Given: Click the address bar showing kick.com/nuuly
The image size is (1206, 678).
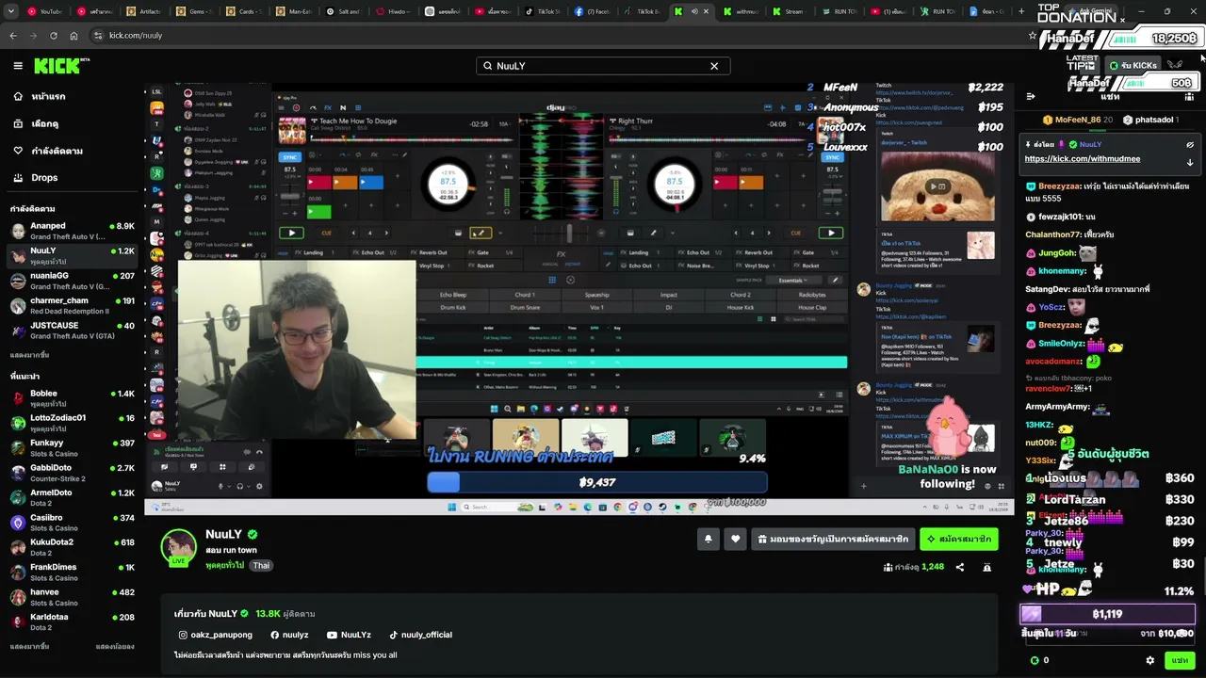Looking at the screenshot, I should point(556,36).
